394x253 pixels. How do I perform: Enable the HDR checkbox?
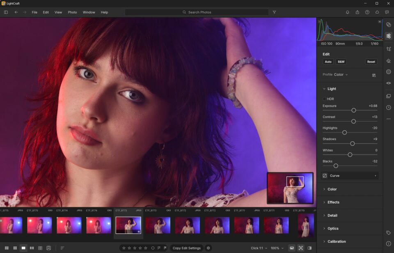324,99
